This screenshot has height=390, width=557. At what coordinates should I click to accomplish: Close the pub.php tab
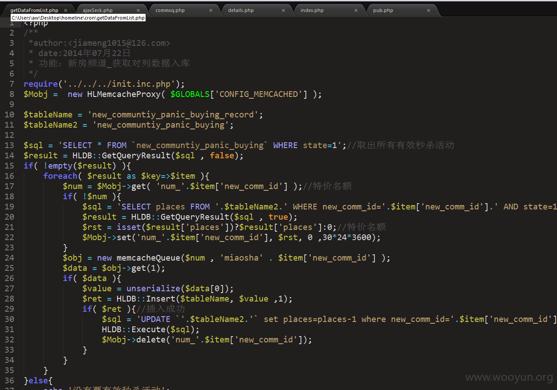pyautogui.click(x=429, y=10)
